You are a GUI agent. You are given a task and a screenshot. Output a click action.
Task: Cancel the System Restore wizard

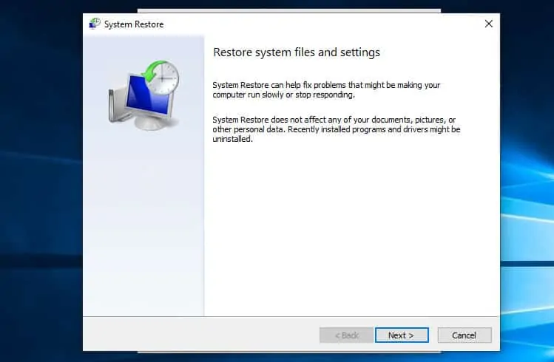tap(464, 335)
